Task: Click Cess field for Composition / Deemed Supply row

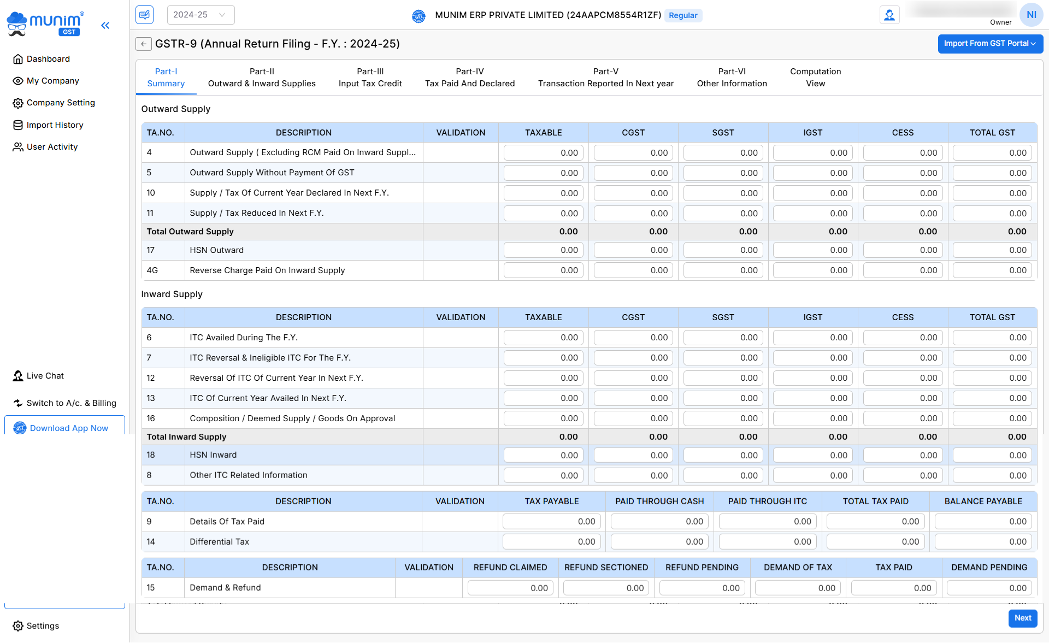Action: tap(903, 418)
